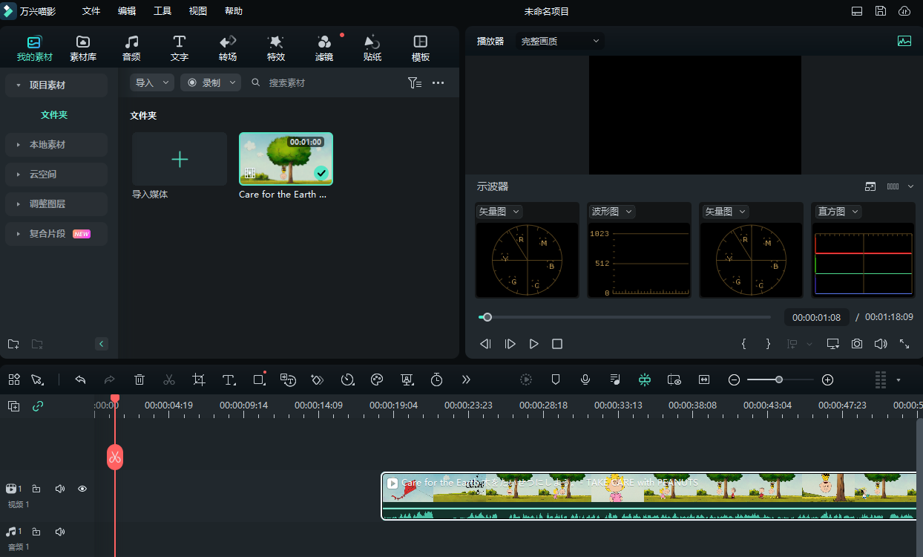Hide video track 1 with eye icon

click(82, 489)
